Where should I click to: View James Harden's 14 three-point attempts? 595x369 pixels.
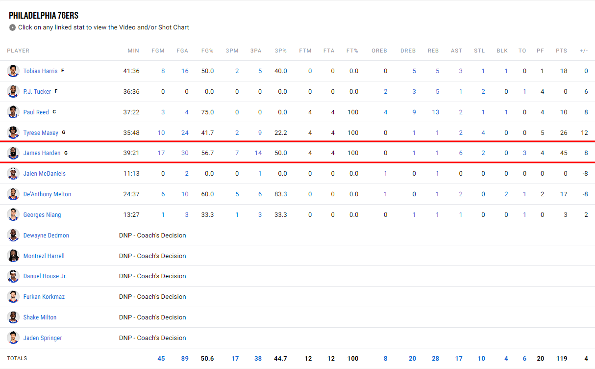pyautogui.click(x=258, y=153)
